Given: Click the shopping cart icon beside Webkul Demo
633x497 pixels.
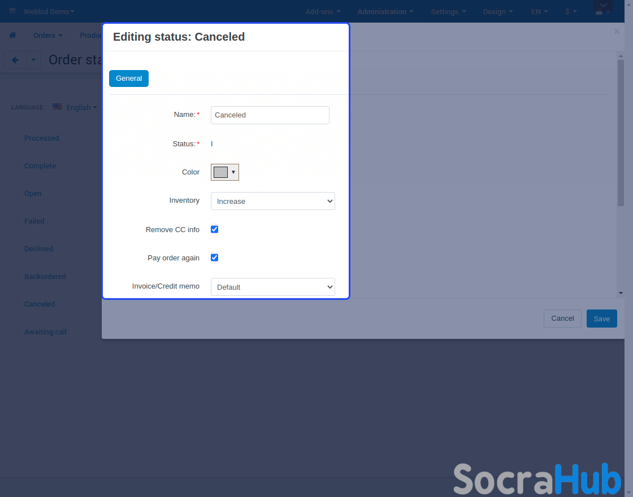Looking at the screenshot, I should [12, 11].
